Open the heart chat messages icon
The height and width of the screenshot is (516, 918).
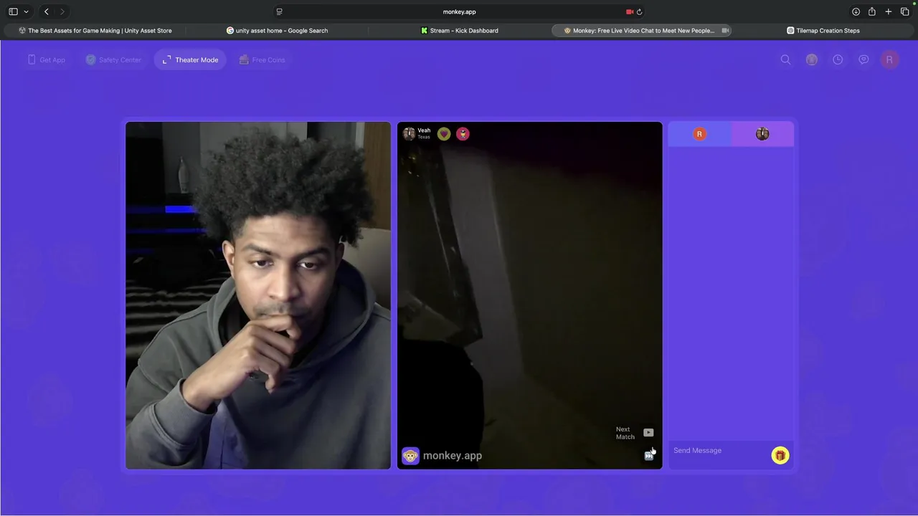point(863,60)
